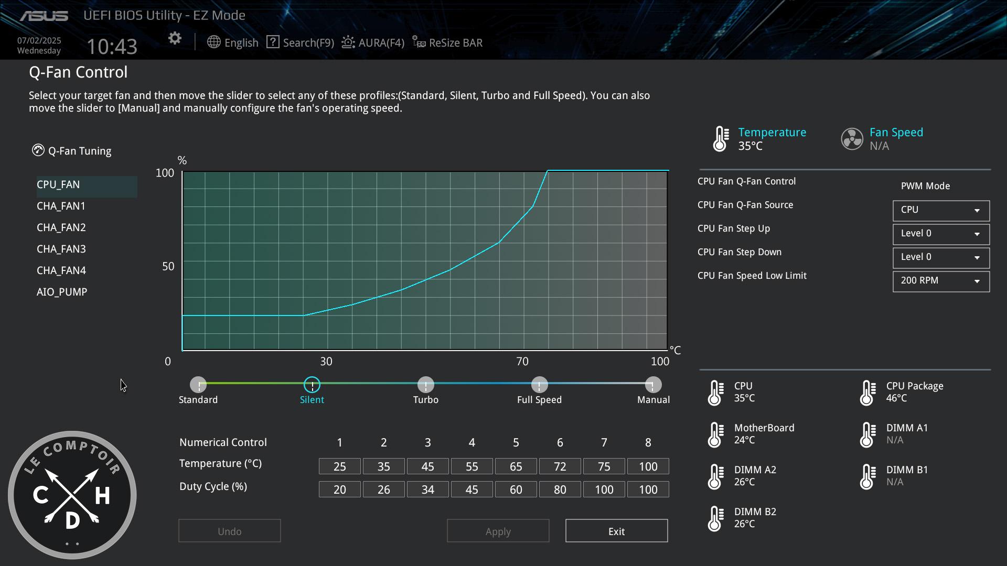Viewport: 1007px width, 566px height.
Task: Click the Q-Fan Tuning gauge icon
Action: (x=38, y=150)
